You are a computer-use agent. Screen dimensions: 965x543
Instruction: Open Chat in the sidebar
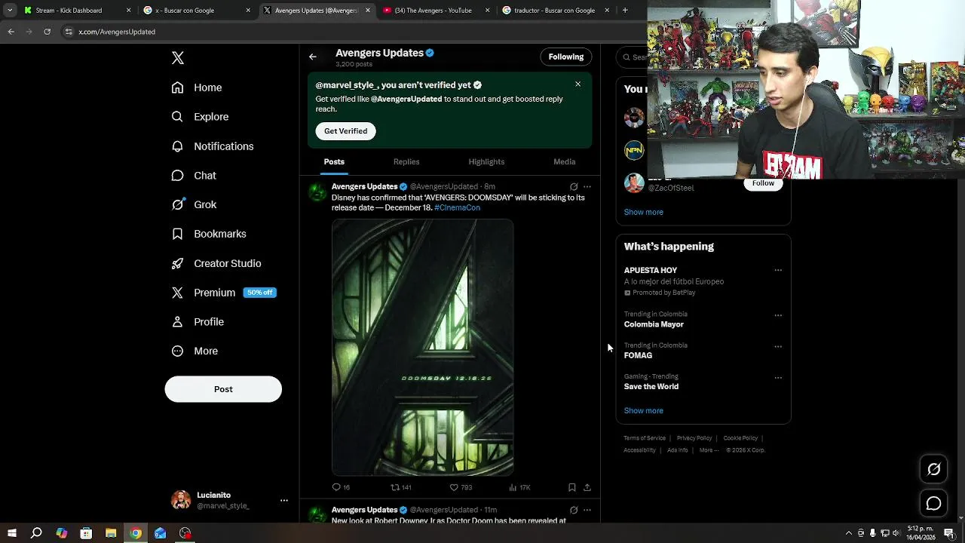194,176
